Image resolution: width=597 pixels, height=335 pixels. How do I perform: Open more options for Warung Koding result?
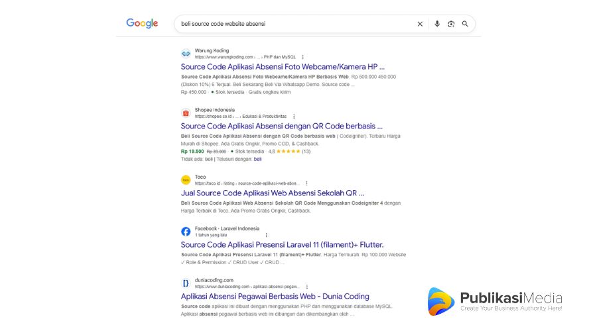pos(303,58)
